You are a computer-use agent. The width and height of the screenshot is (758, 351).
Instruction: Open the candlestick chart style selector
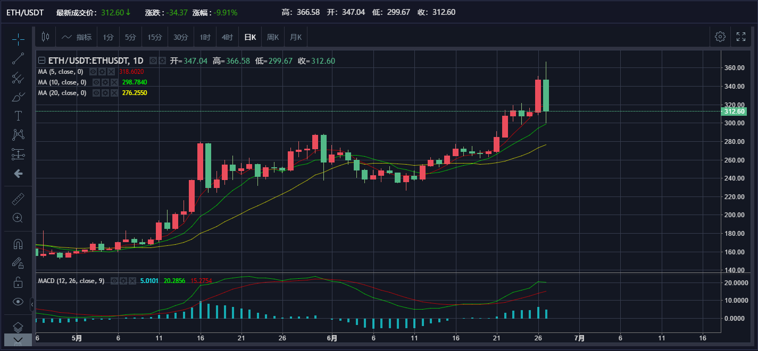(x=45, y=37)
